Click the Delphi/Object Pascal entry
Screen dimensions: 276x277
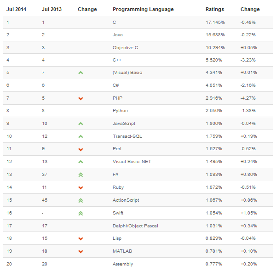click(x=132, y=226)
